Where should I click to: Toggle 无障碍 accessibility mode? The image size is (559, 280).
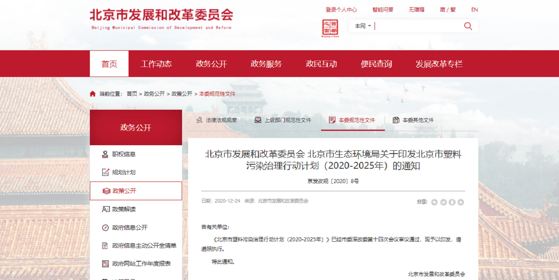(x=416, y=9)
